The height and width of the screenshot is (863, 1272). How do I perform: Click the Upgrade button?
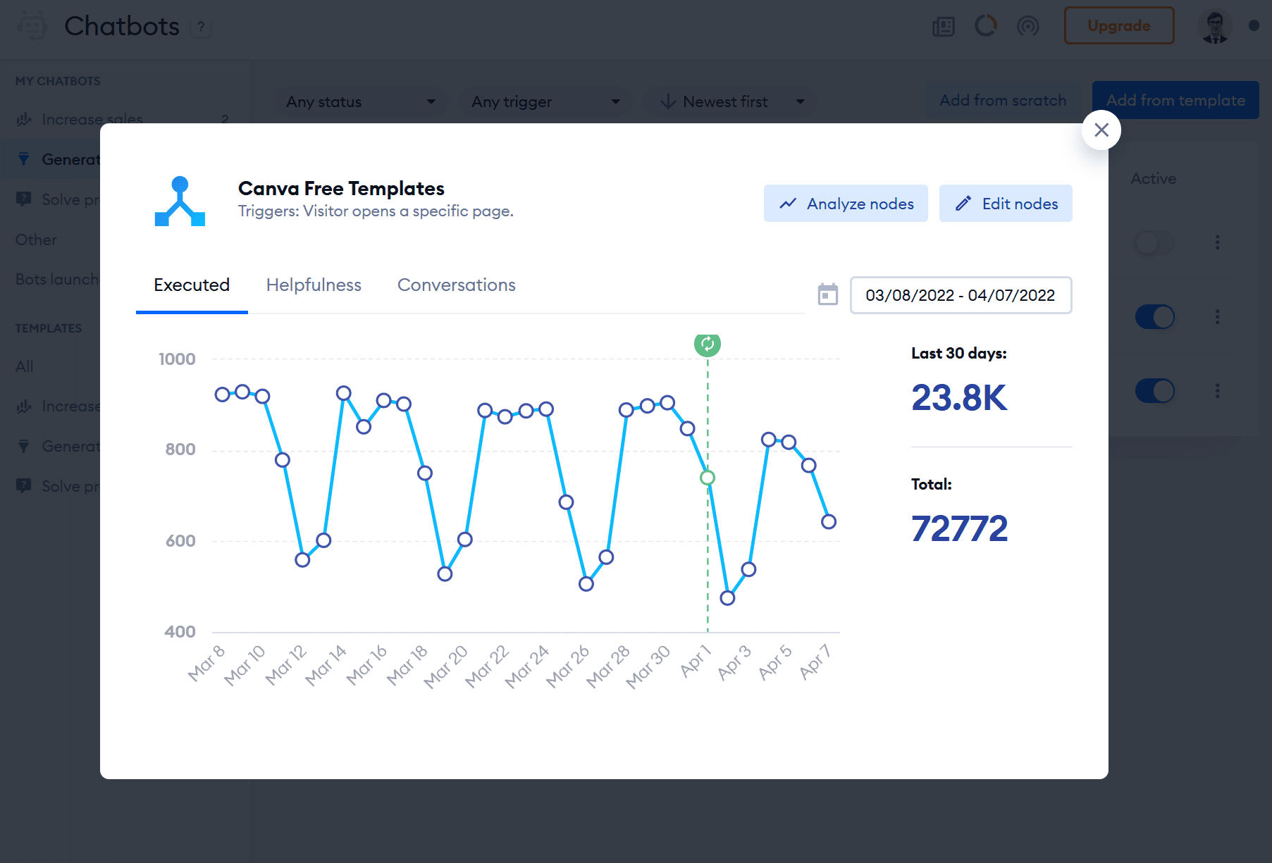pyautogui.click(x=1119, y=26)
